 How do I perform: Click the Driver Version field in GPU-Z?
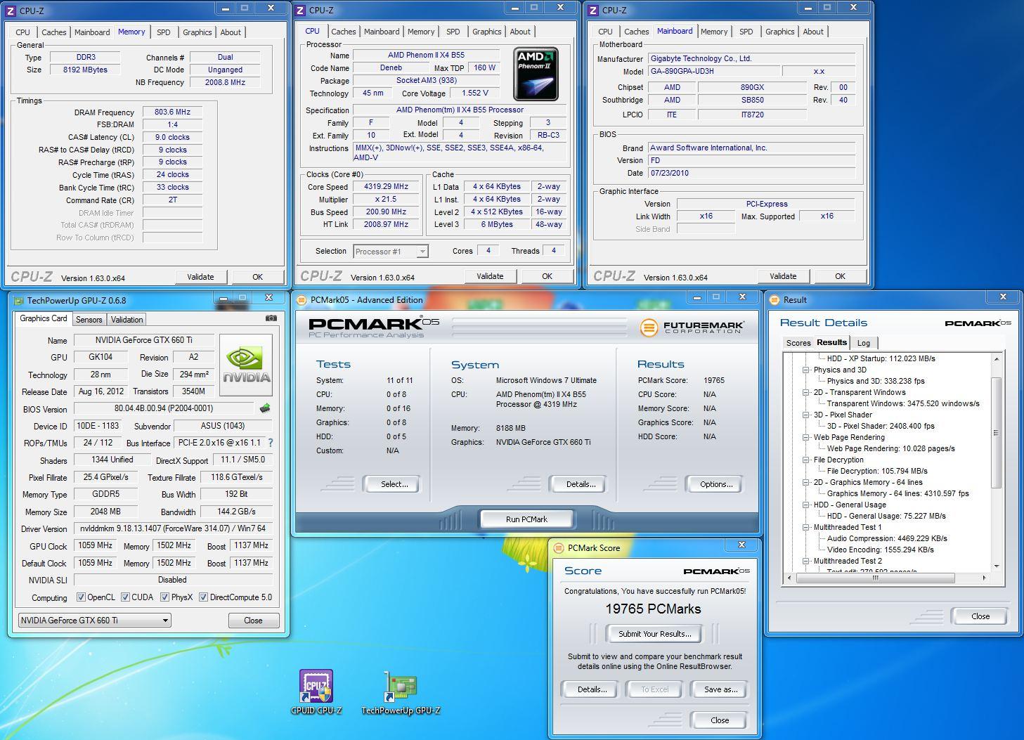(x=173, y=528)
